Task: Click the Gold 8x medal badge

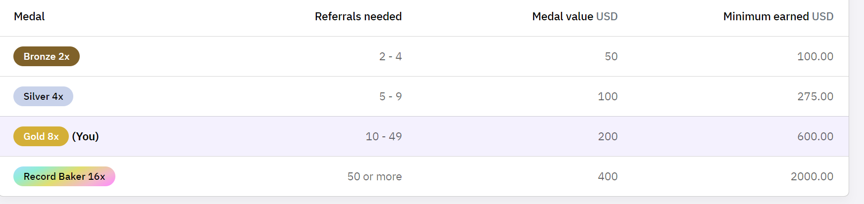Action: pos(41,136)
